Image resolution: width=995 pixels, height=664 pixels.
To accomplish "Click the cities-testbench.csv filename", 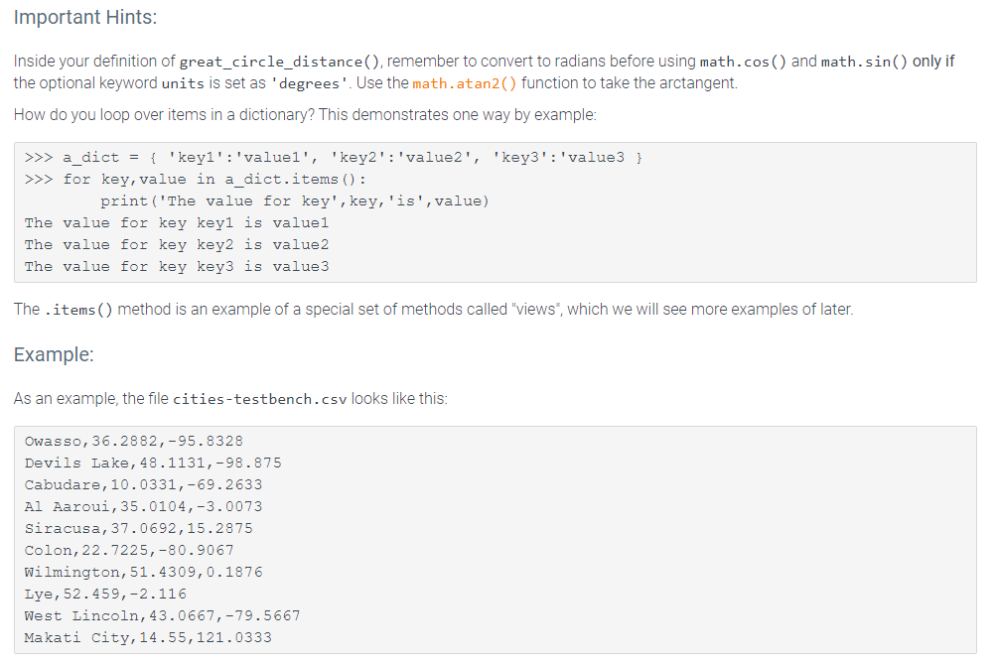I will 260,399.
